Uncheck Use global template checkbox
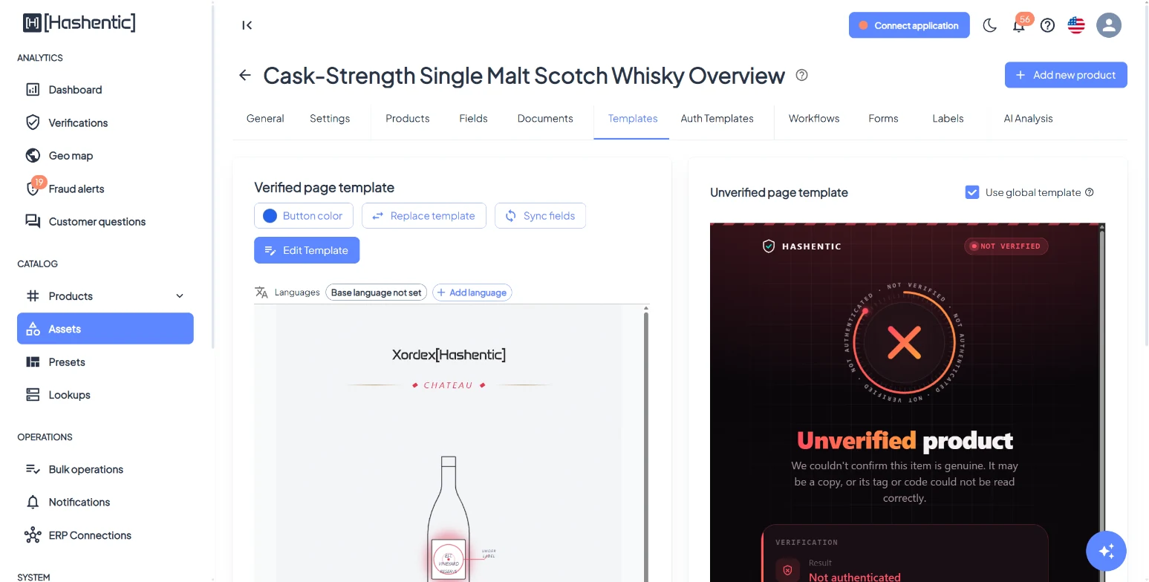The width and height of the screenshot is (1149, 582). coord(971,192)
